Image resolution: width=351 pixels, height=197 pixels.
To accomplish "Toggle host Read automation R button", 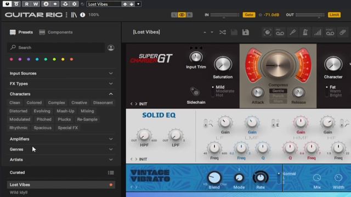I will 27,4.
